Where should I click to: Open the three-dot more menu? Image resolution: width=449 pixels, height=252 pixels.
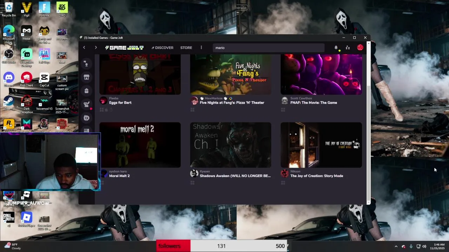[x=201, y=48]
